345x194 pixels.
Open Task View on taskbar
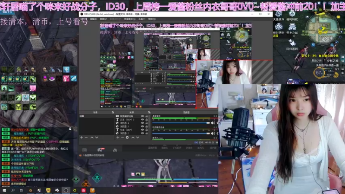22,190
